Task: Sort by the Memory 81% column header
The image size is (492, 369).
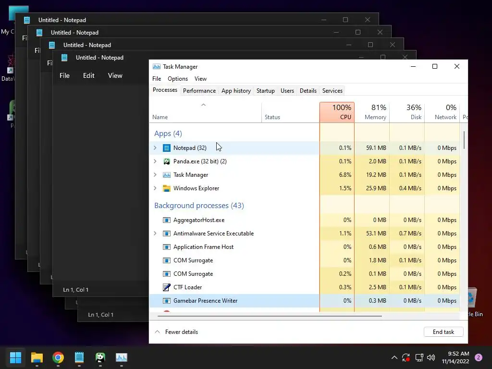Action: point(372,112)
